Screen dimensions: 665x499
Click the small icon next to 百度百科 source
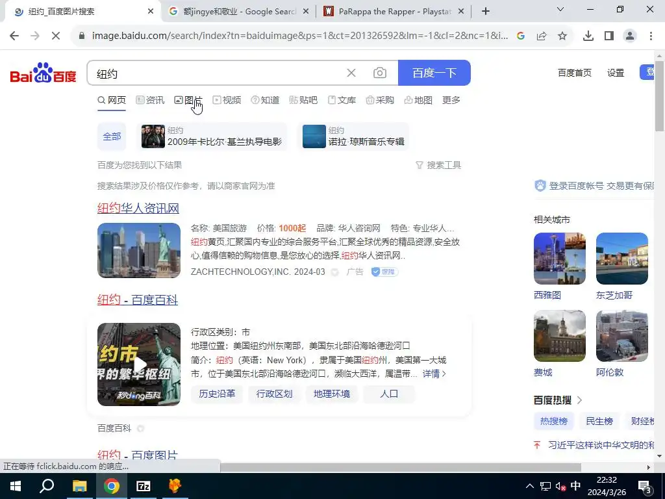pos(140,429)
